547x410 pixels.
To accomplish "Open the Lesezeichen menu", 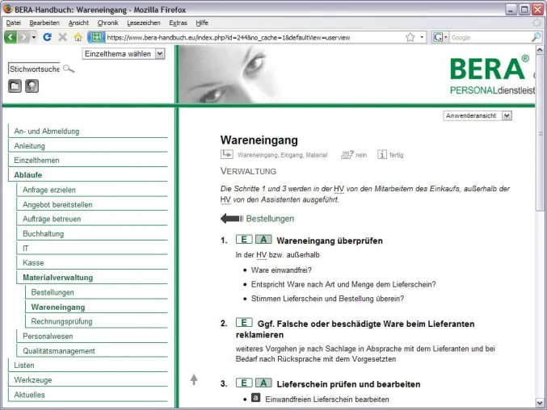I will 143,23.
